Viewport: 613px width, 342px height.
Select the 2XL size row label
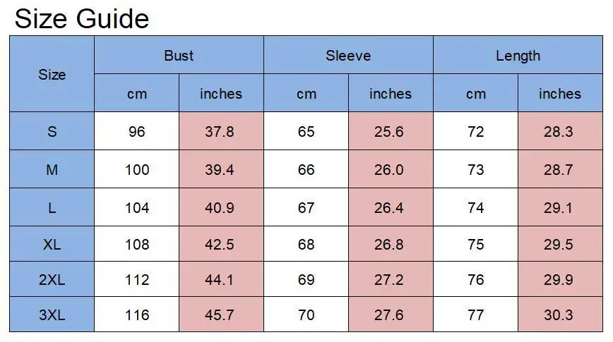coord(52,280)
